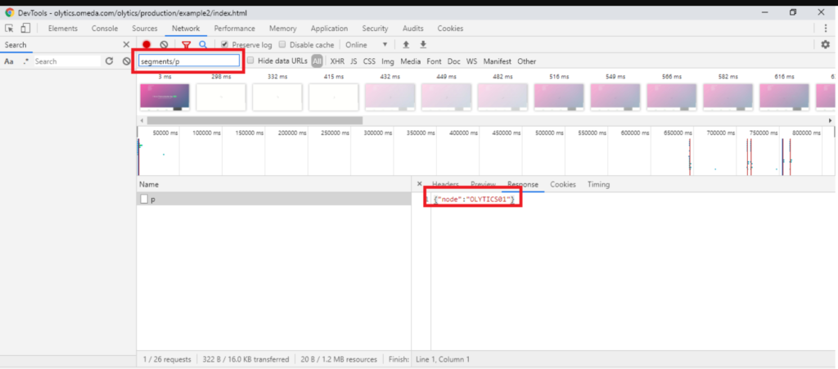Uncheck the Preserve log checkbox
The height and width of the screenshot is (369, 838).
tap(226, 45)
